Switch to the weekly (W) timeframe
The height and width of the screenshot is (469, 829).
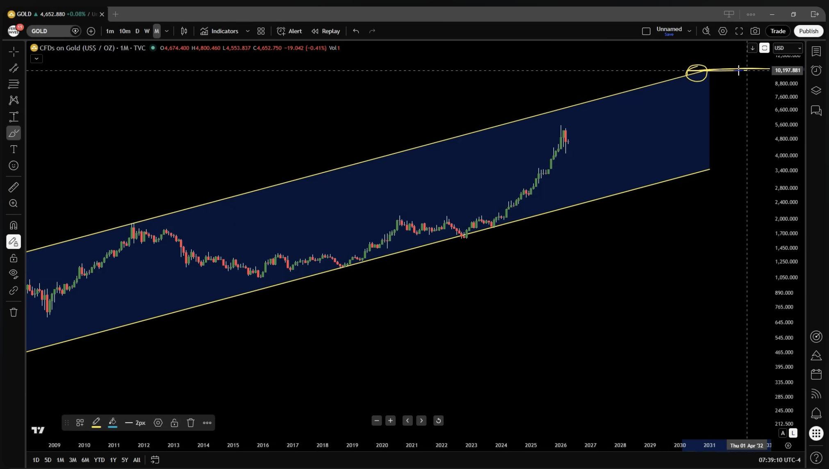coord(147,31)
